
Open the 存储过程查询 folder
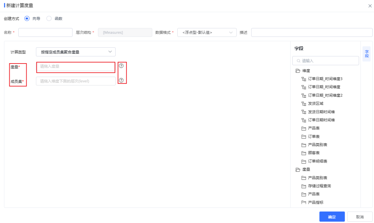[x=319, y=186]
